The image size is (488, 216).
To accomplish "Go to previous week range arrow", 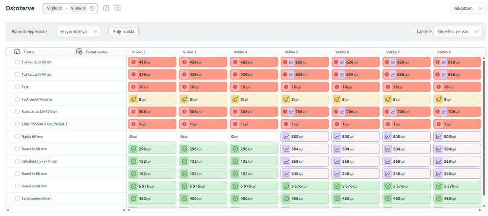I will point(106,8).
